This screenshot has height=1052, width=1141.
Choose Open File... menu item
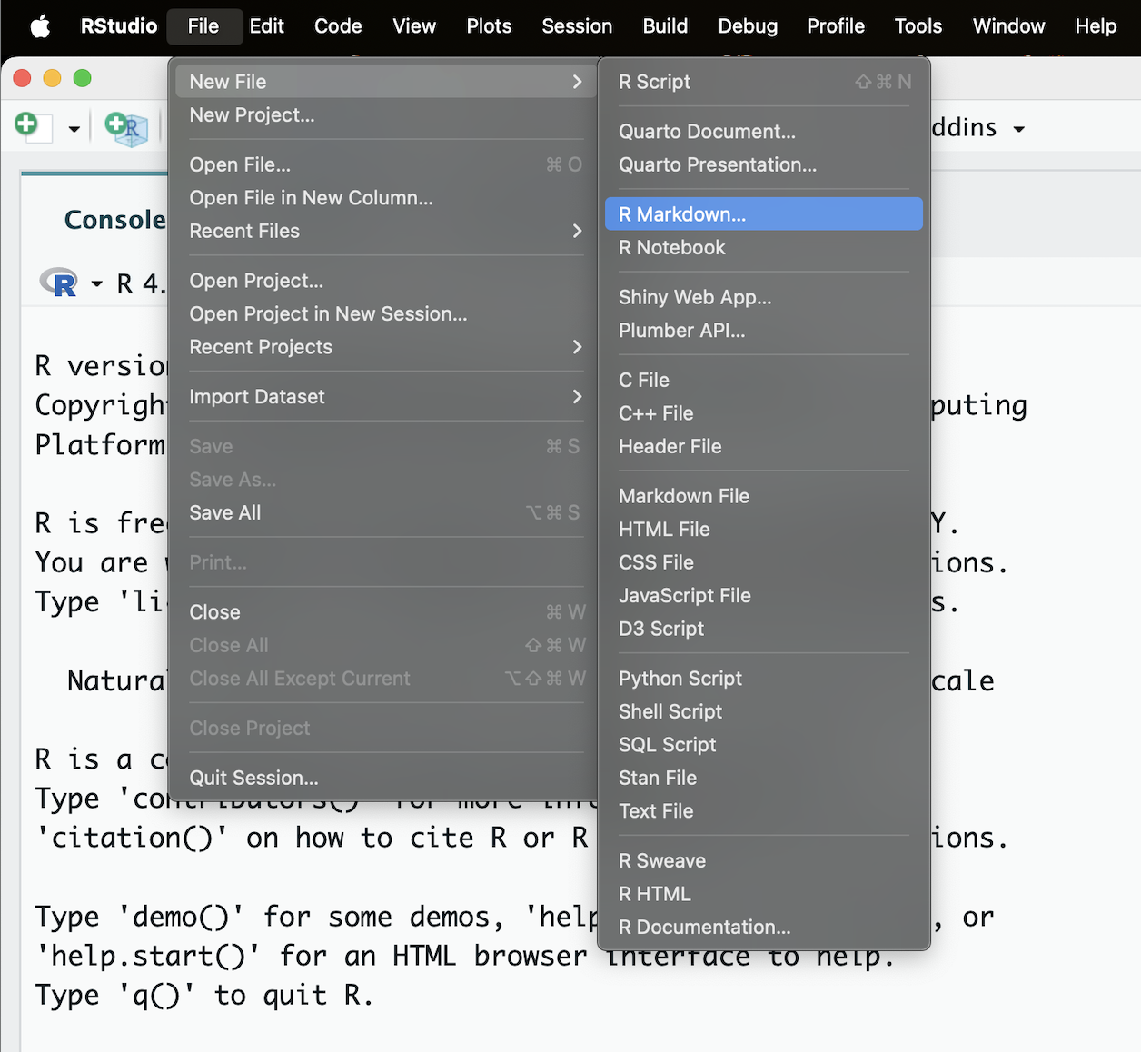[386, 164]
